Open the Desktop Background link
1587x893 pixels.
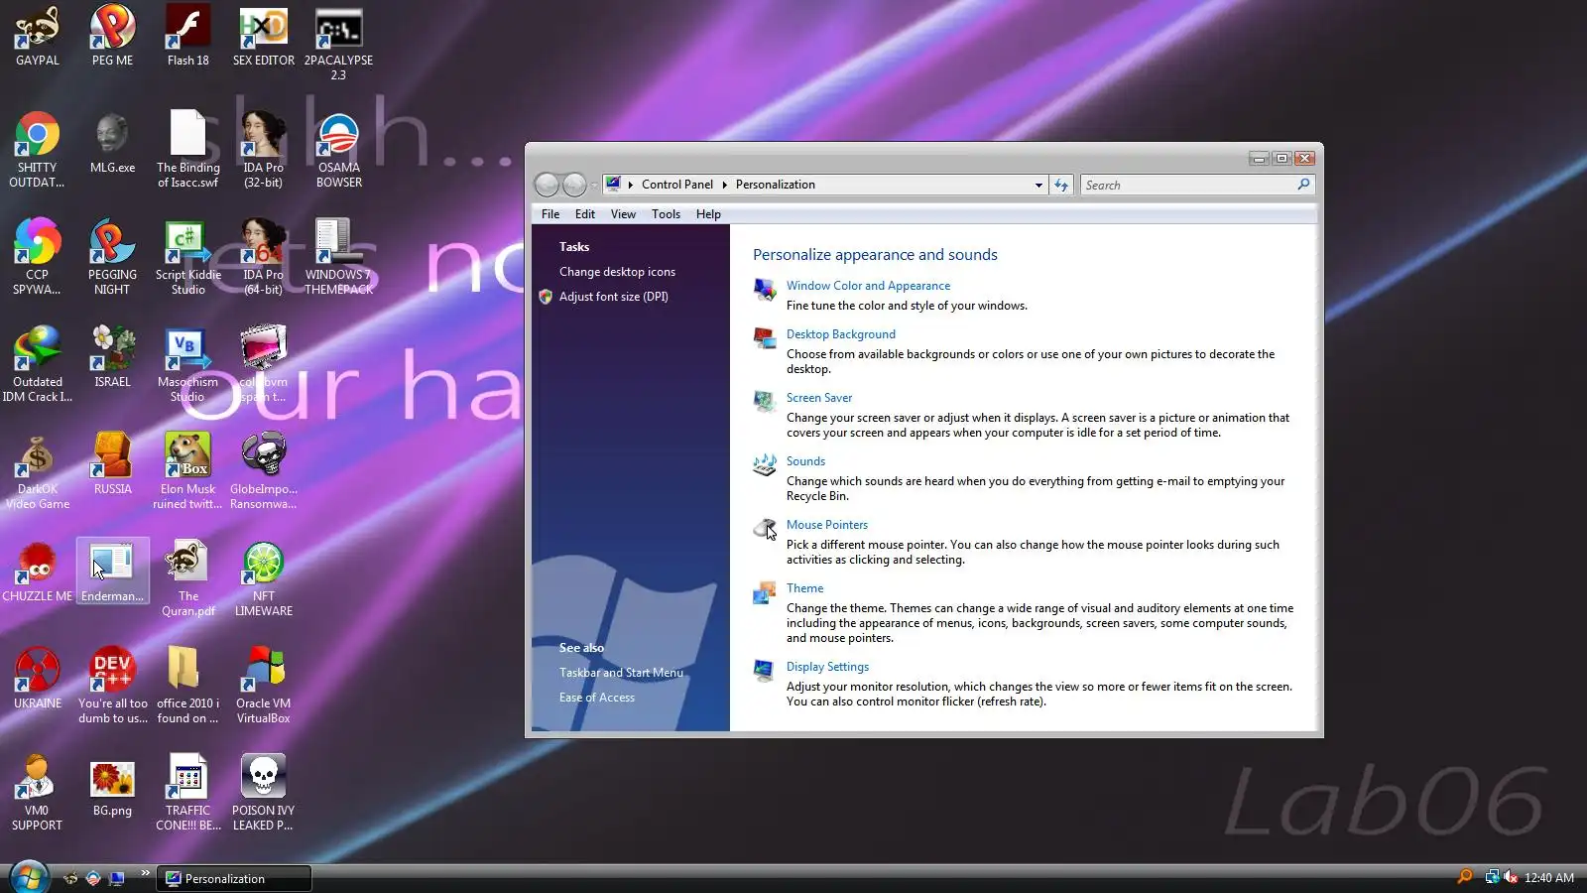(841, 334)
